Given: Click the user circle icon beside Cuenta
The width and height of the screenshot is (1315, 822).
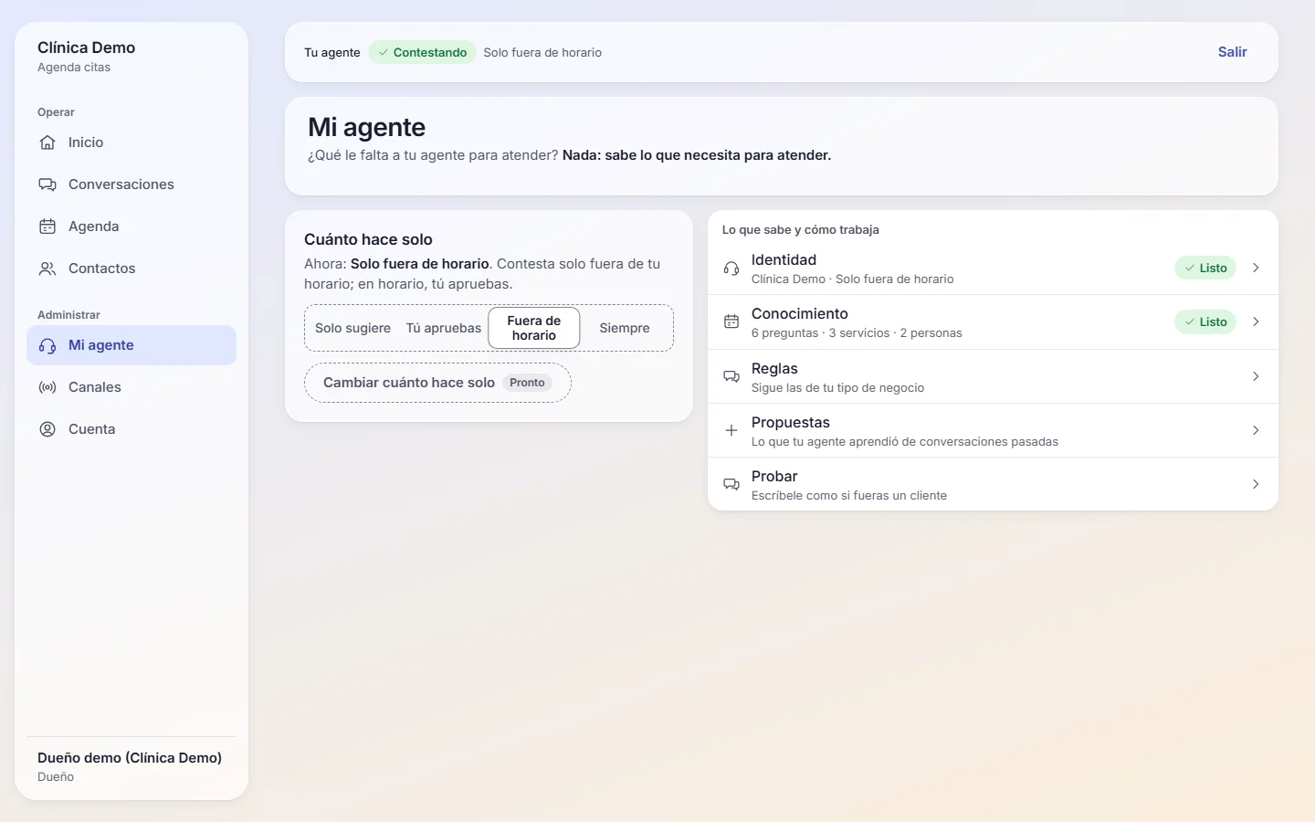Looking at the screenshot, I should (47, 429).
